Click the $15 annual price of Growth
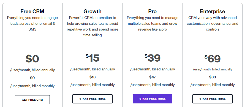This screenshot has width=245, height=107. [x=92, y=58]
